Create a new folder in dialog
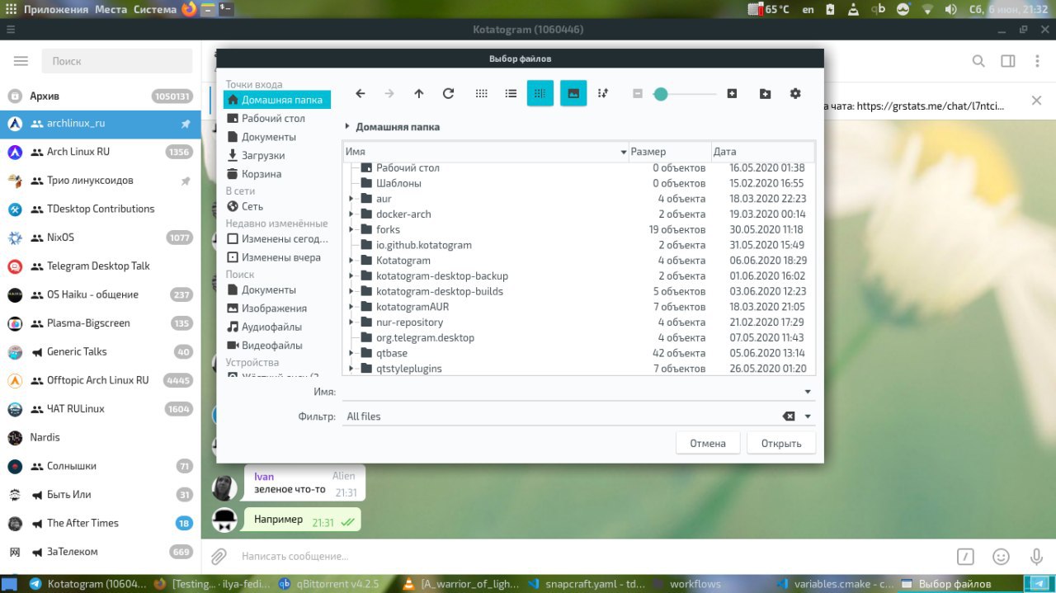This screenshot has height=593, width=1056. [766, 94]
